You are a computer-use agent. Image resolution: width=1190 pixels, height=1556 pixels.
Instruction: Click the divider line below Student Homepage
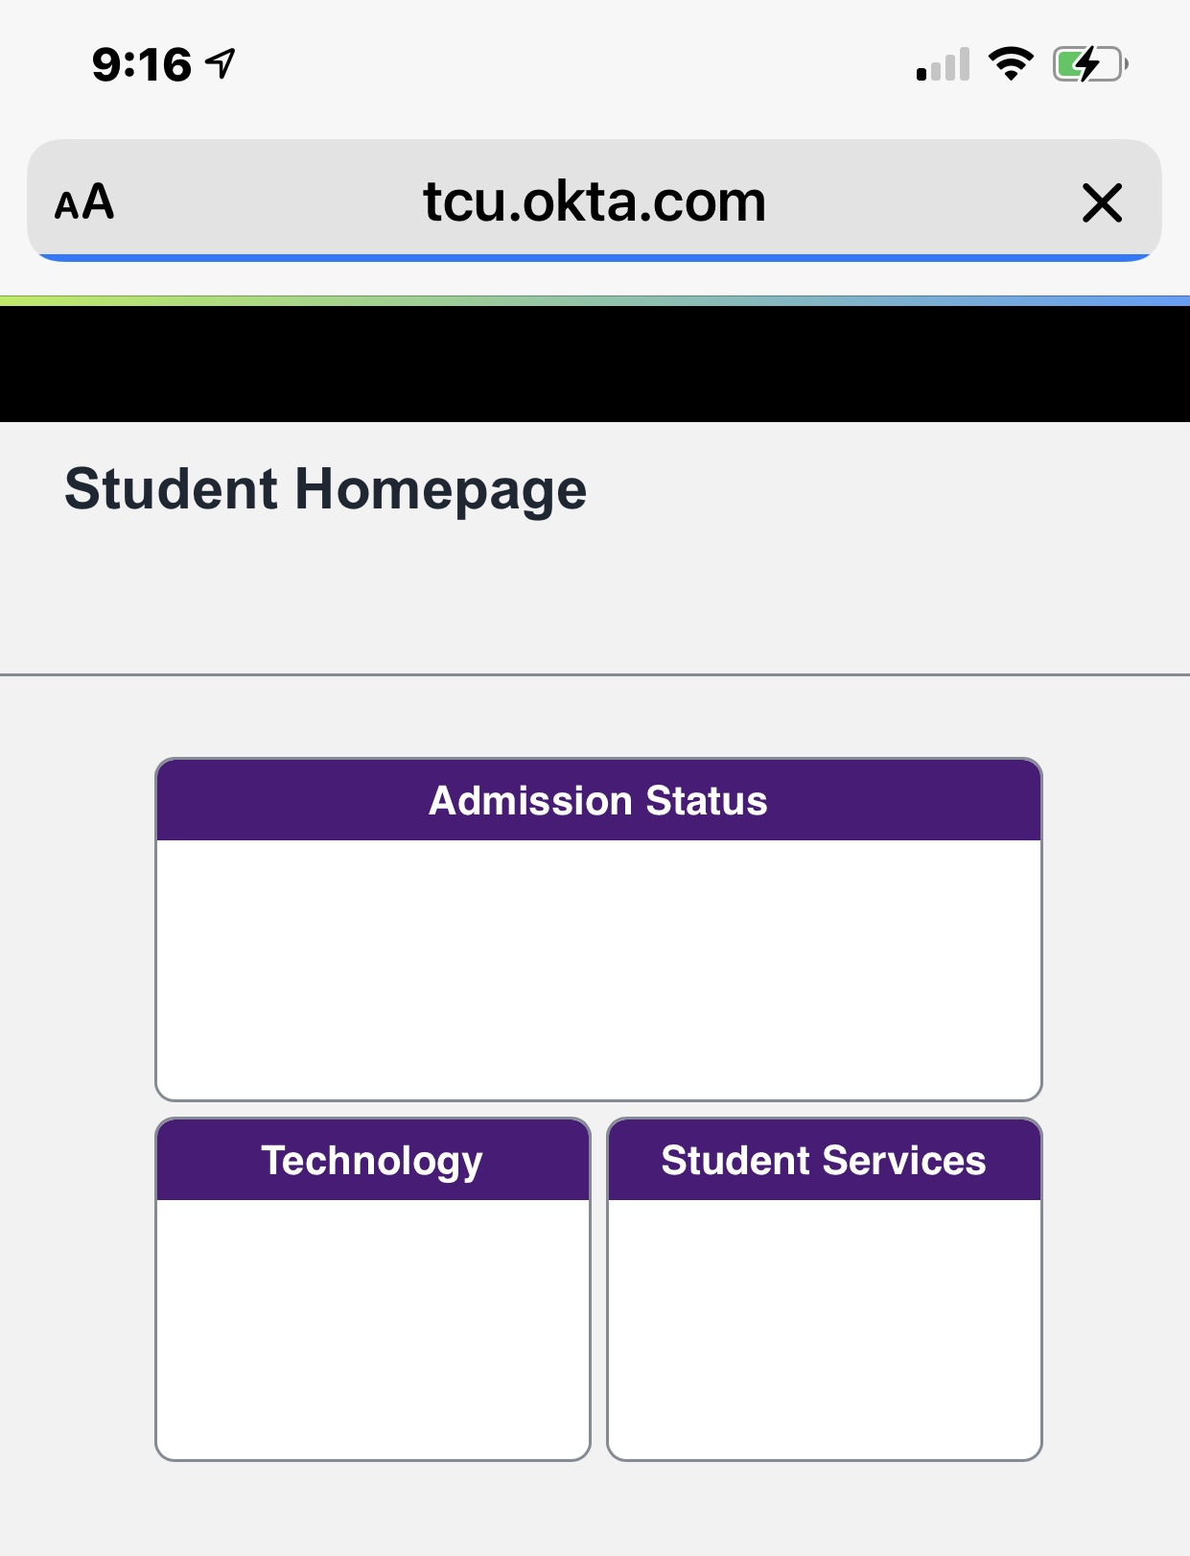tap(595, 674)
